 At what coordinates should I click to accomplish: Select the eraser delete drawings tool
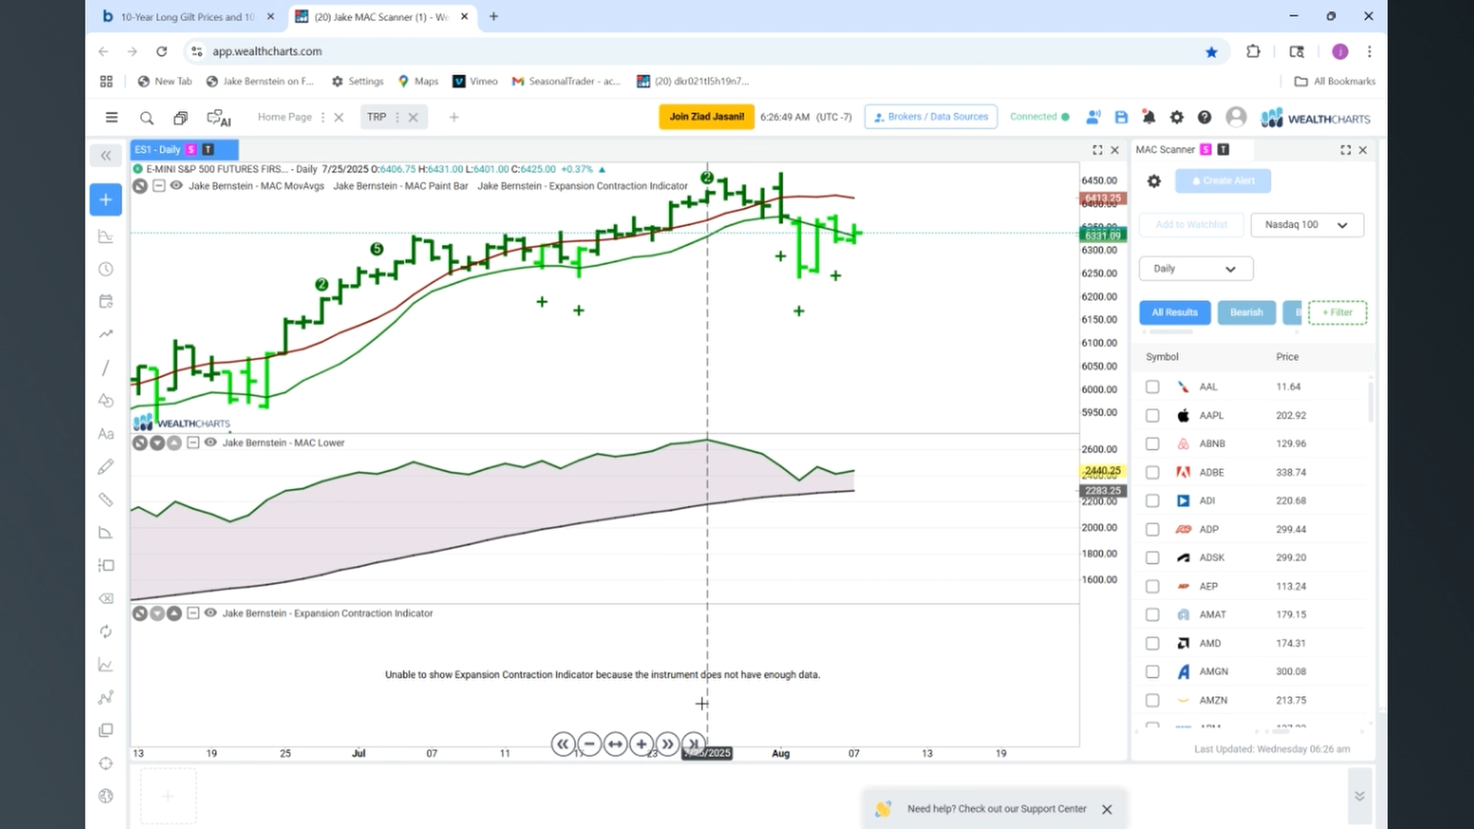(x=106, y=598)
